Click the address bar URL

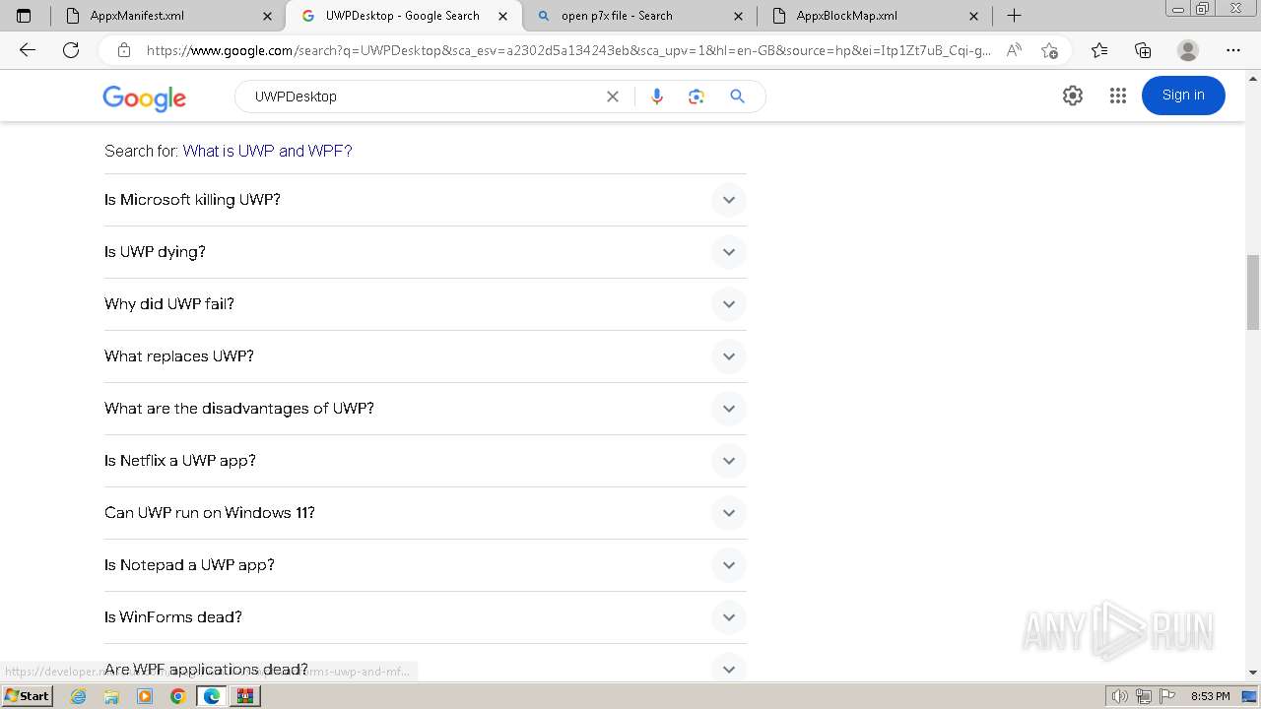(x=568, y=50)
